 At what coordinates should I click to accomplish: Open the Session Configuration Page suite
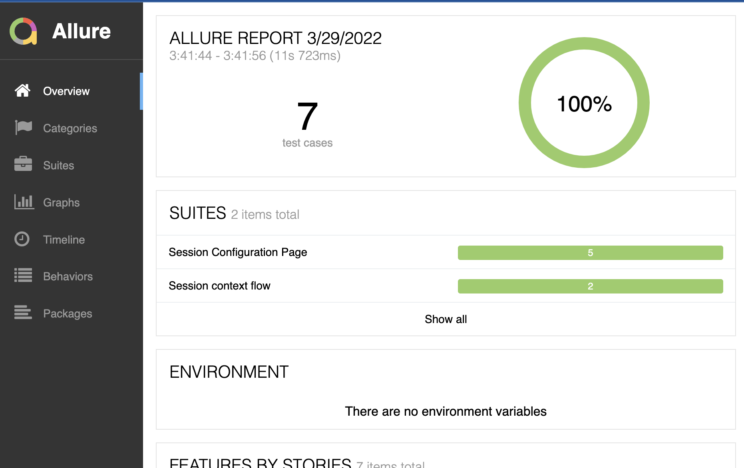(x=238, y=252)
